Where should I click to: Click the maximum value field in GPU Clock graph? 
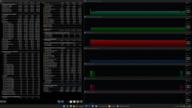pyautogui.click(x=188, y=66)
